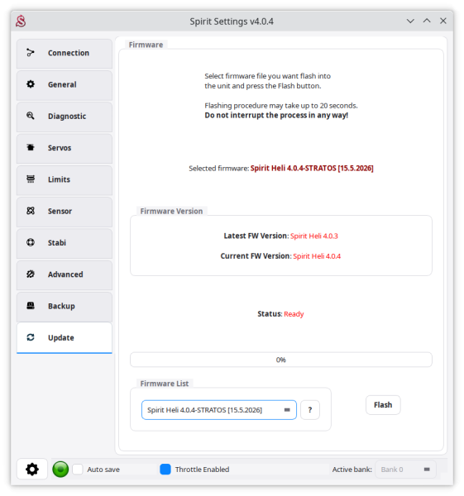This screenshot has height=496, width=464.
Task: Click the Connection tab icon
Action: pyautogui.click(x=31, y=53)
